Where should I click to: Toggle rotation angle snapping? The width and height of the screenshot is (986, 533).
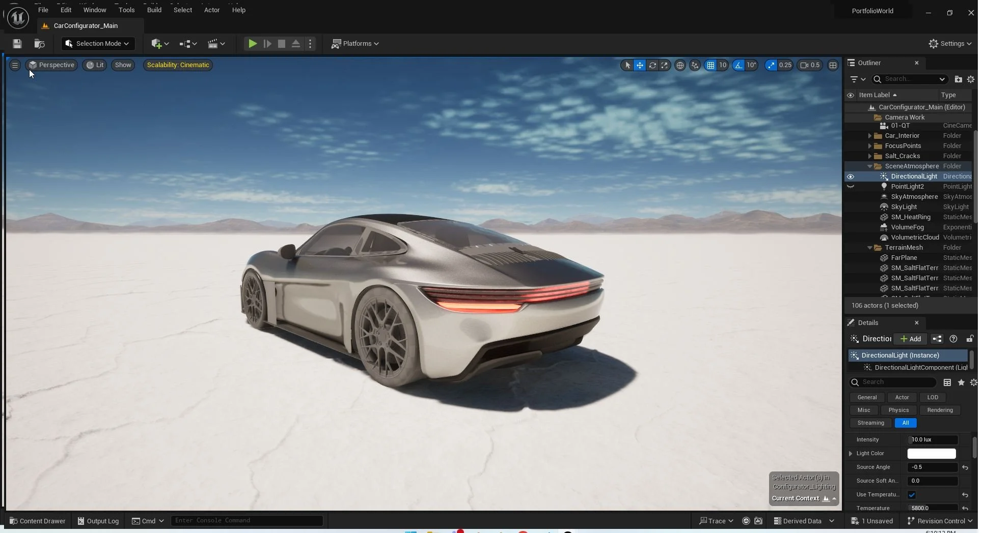point(738,65)
